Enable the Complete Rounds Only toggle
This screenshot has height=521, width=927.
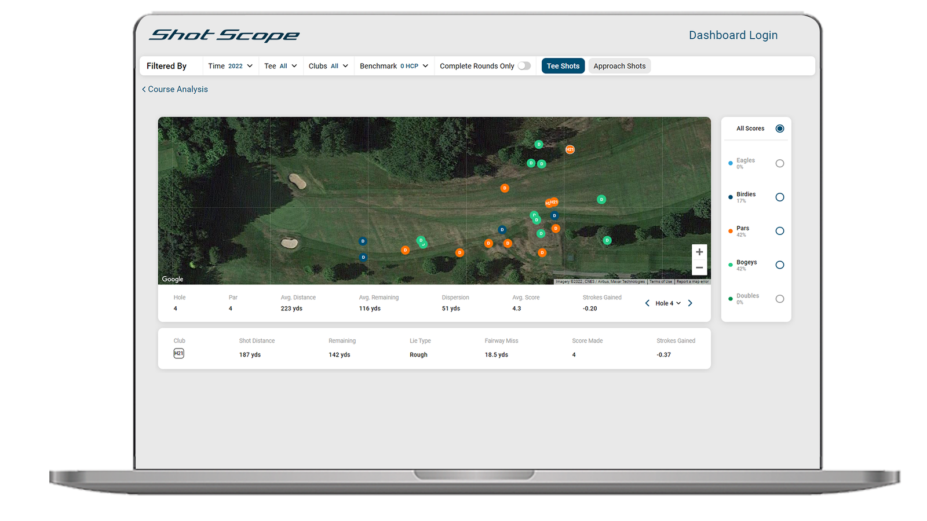[x=524, y=65]
